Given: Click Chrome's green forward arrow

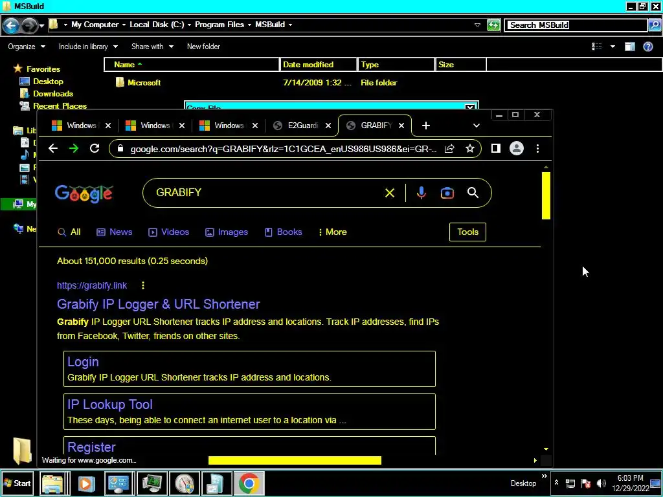Looking at the screenshot, I should pos(74,148).
